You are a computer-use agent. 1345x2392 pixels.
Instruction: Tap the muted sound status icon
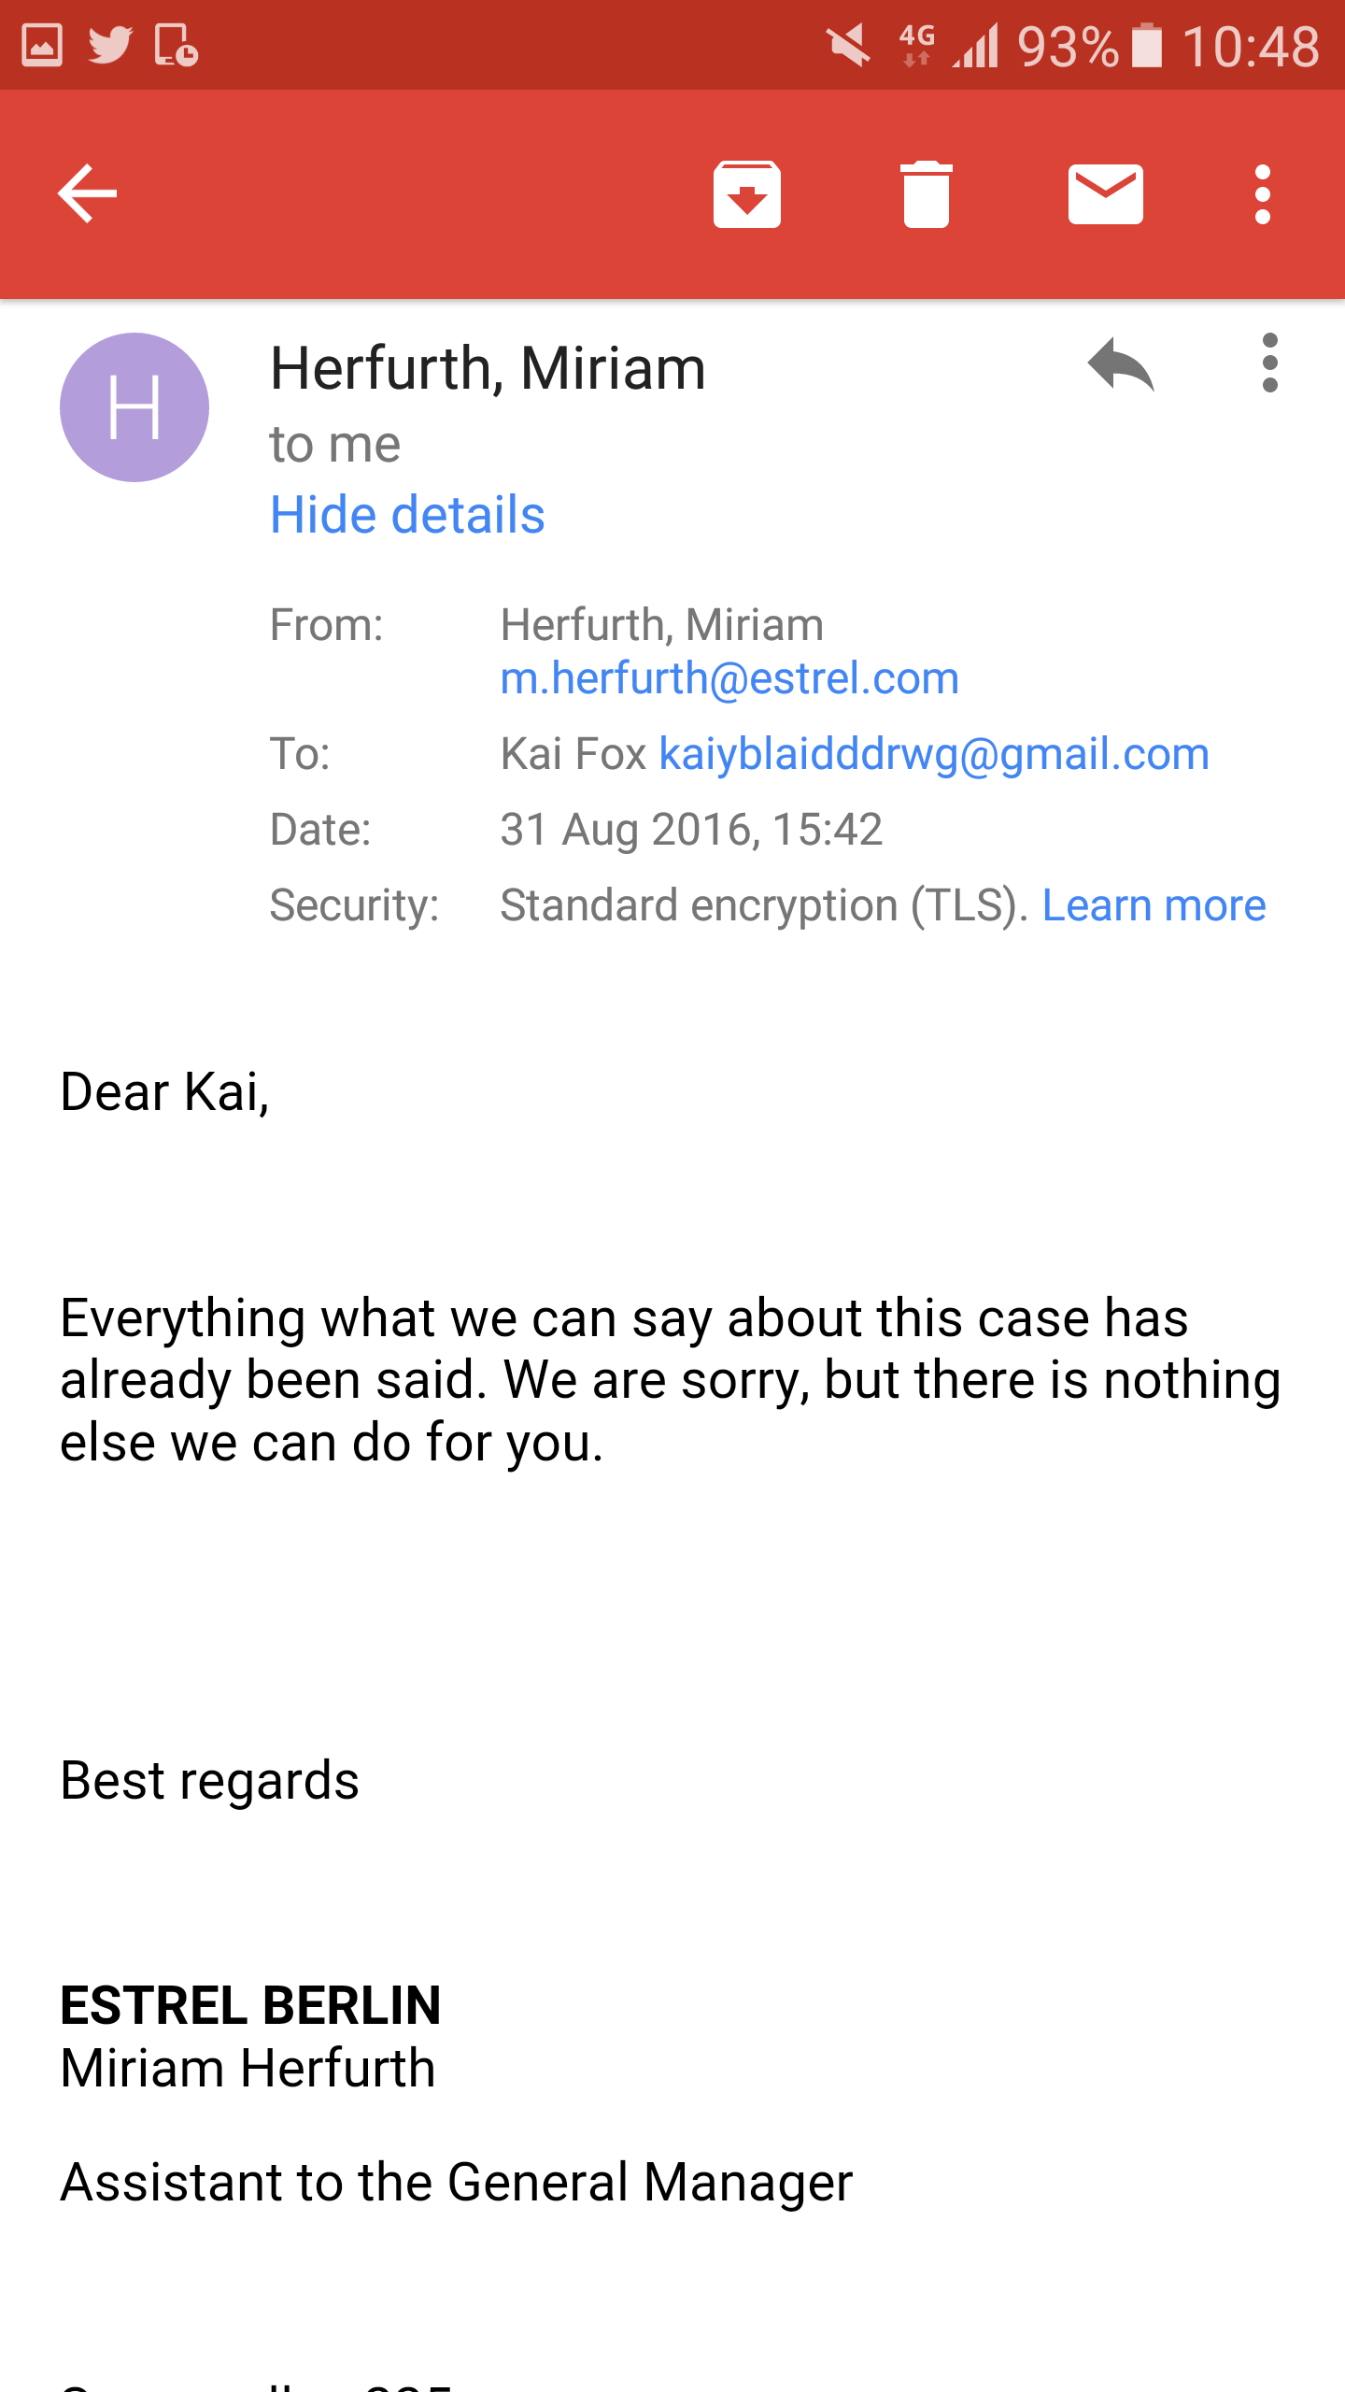[x=848, y=46]
